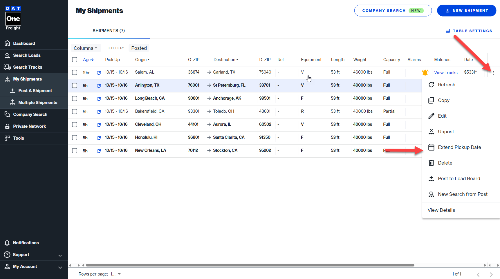Click the horizontal table scrollbar
The height and width of the screenshot is (279, 500).
pyautogui.click(x=250, y=265)
